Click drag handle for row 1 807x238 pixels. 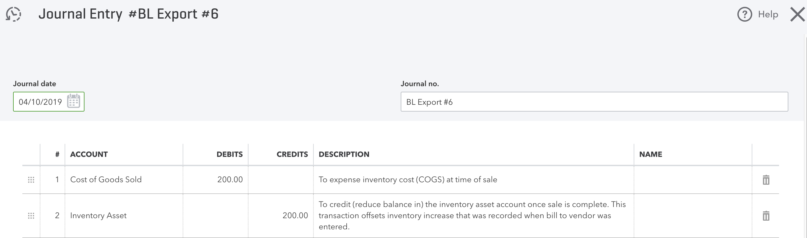(x=31, y=180)
